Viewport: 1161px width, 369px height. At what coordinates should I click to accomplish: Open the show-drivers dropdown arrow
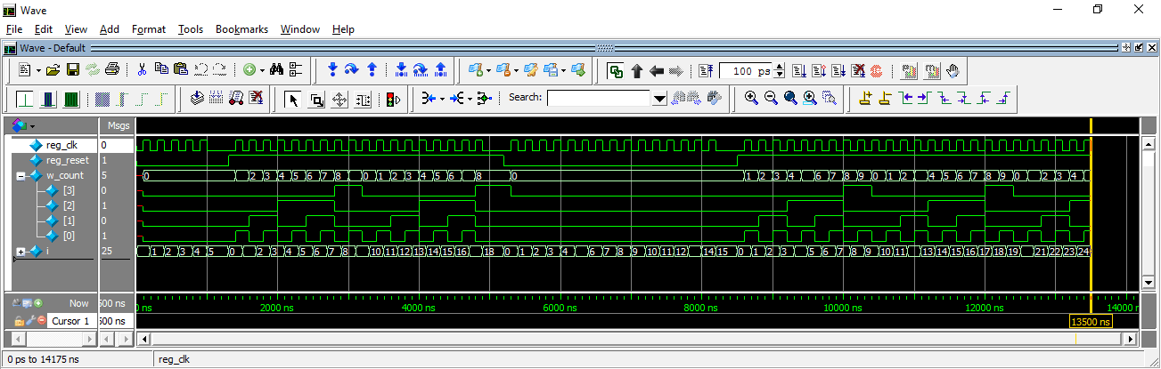pyautogui.click(x=442, y=99)
